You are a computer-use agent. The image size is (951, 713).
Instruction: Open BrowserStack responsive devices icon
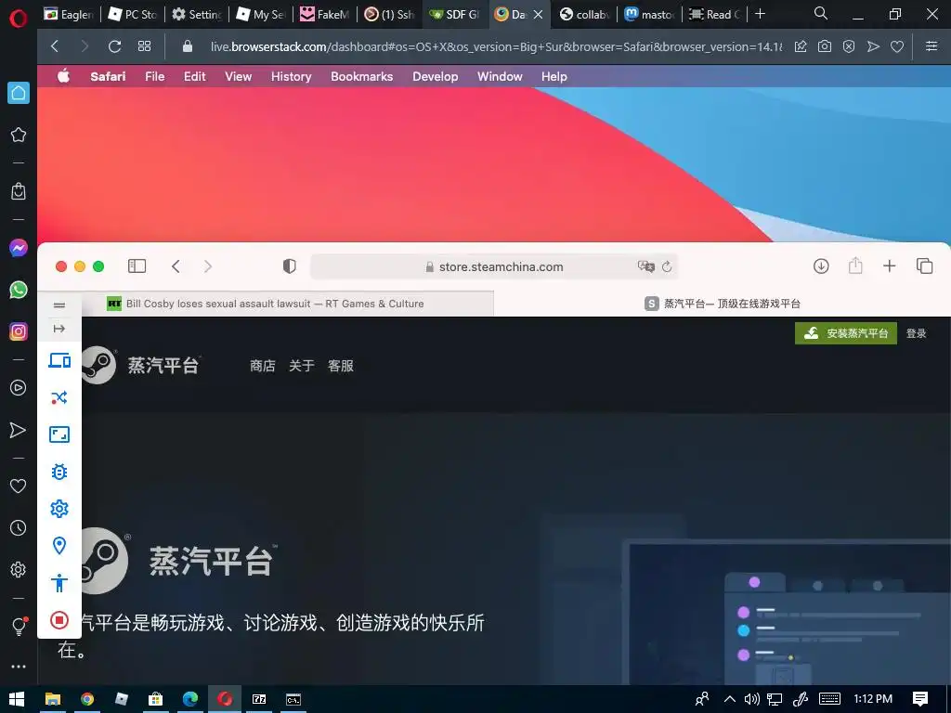[x=59, y=361]
